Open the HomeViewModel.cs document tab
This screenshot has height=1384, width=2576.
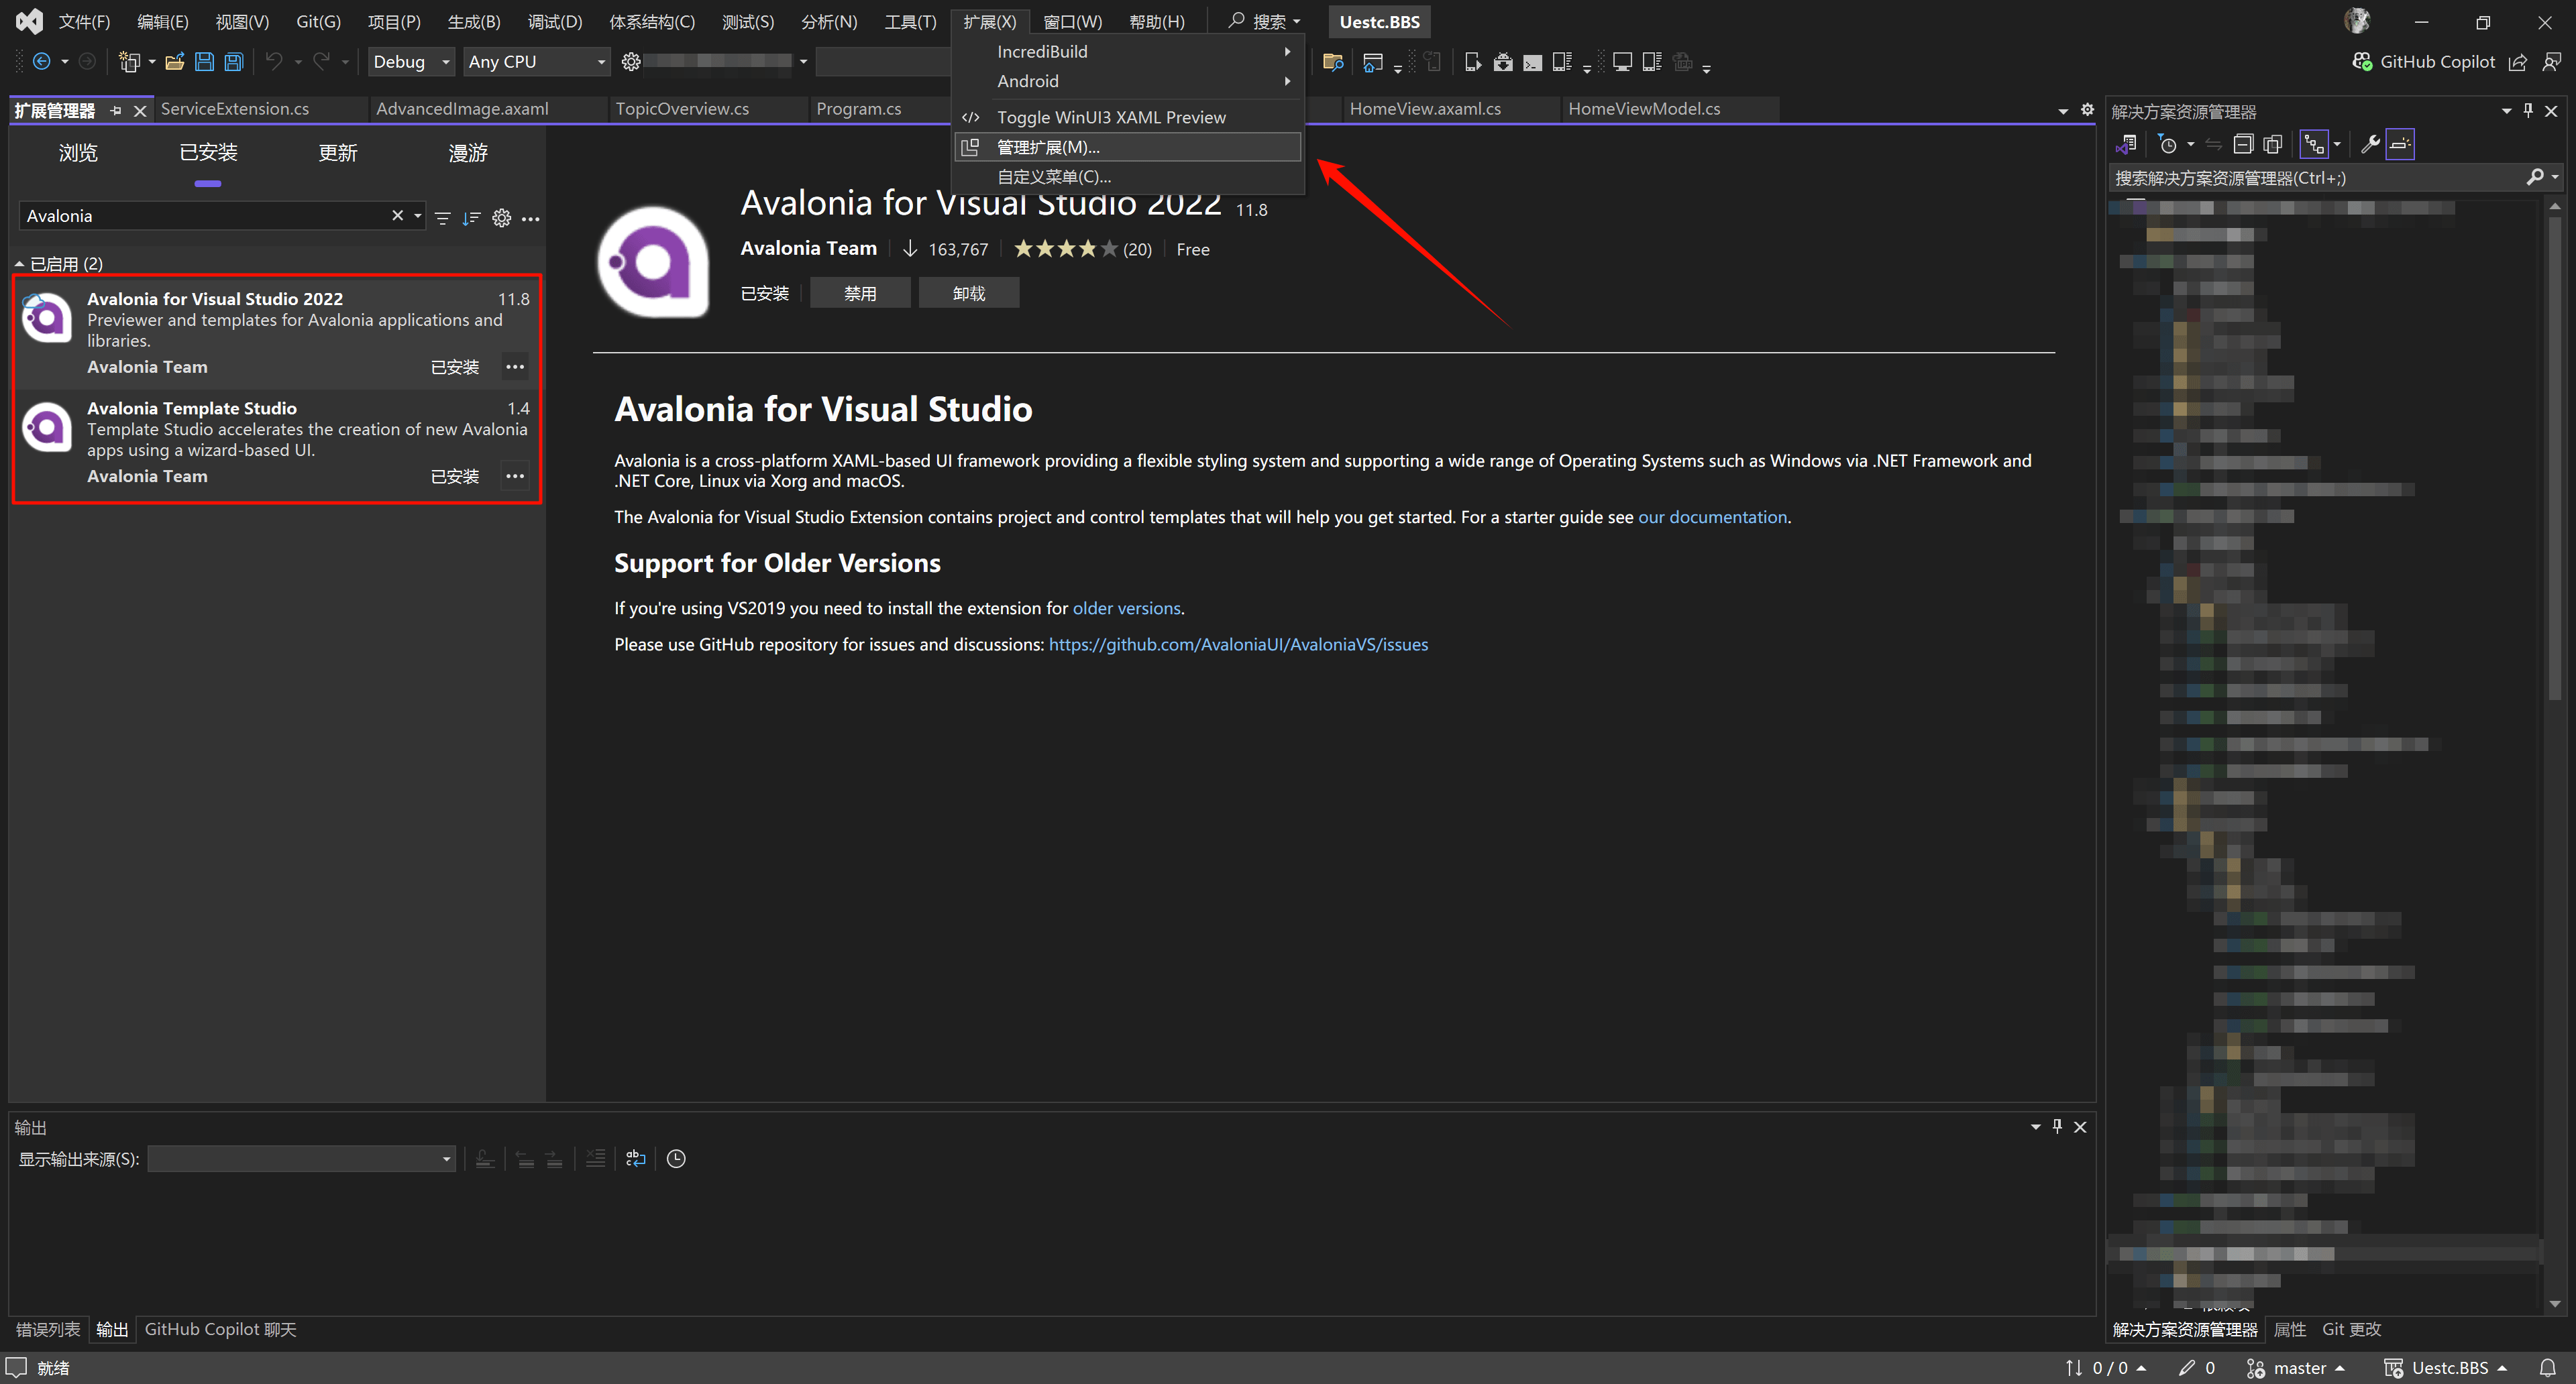[x=1644, y=109]
